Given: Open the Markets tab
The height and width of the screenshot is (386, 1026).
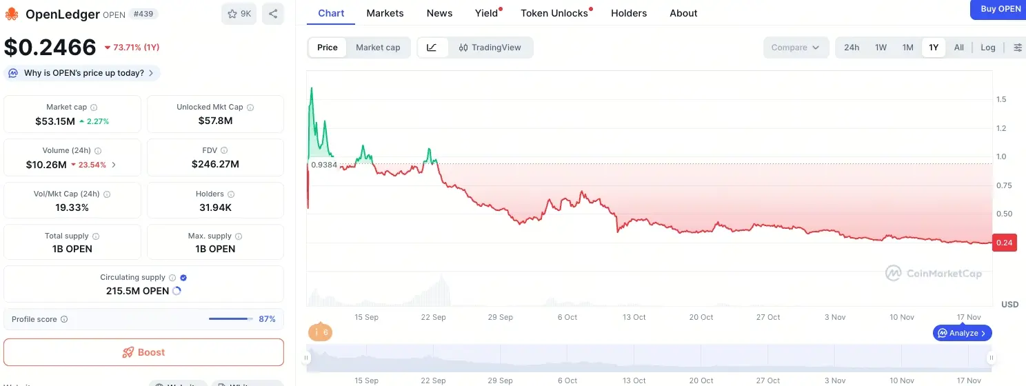Looking at the screenshot, I should point(385,13).
